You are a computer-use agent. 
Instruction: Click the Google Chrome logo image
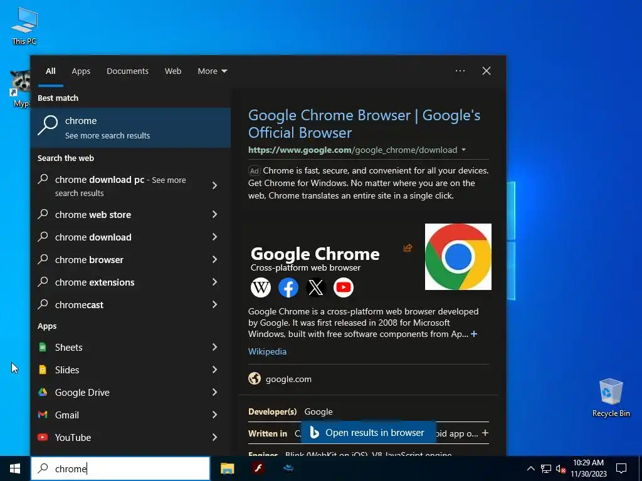(x=458, y=256)
